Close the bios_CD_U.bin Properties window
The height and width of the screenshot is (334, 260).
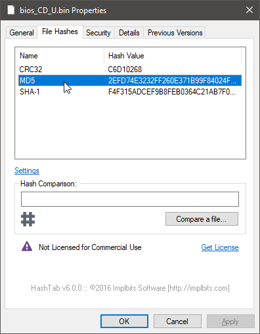coord(249,10)
